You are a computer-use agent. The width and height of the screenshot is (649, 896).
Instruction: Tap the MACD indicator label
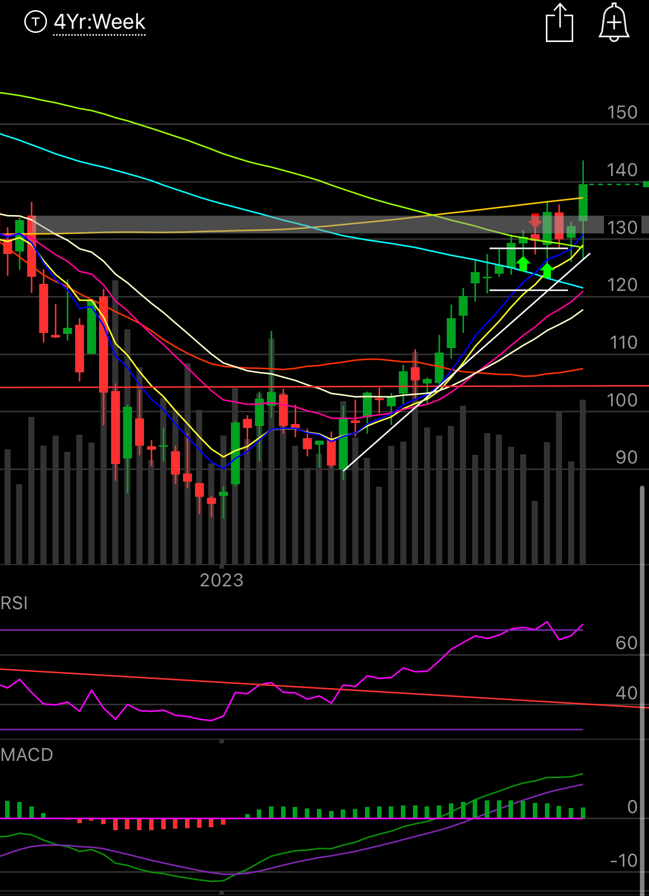click(x=27, y=755)
